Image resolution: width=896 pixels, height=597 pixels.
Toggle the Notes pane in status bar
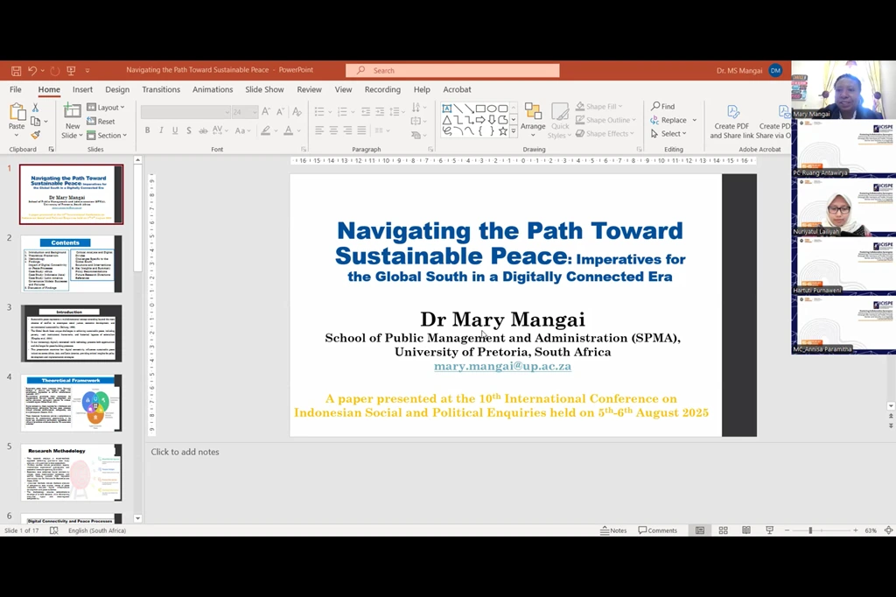pos(613,530)
